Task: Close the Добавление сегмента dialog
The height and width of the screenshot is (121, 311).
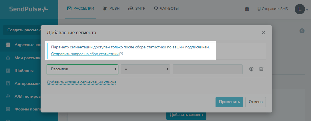Action: click(x=263, y=33)
